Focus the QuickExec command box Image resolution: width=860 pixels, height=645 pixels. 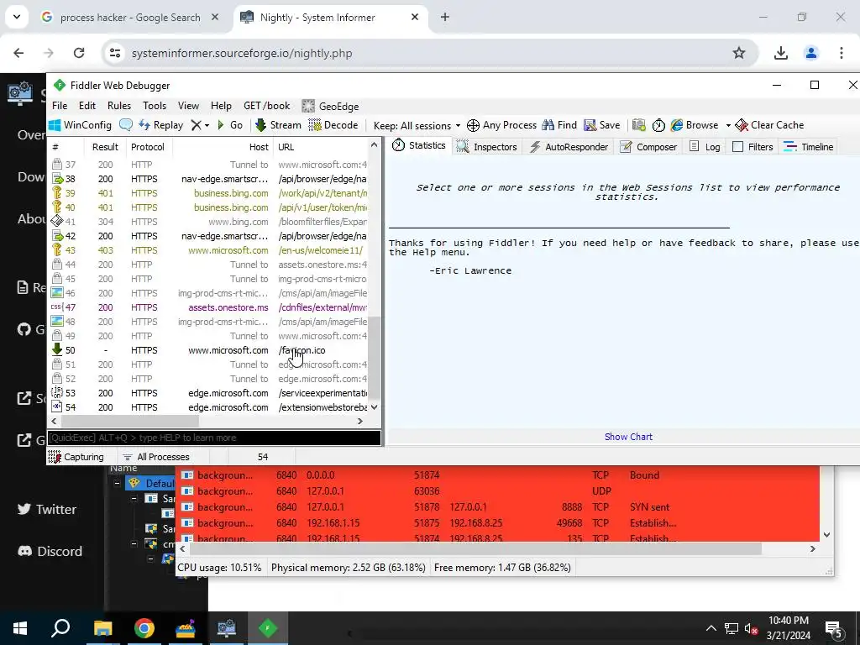pyautogui.click(x=214, y=438)
